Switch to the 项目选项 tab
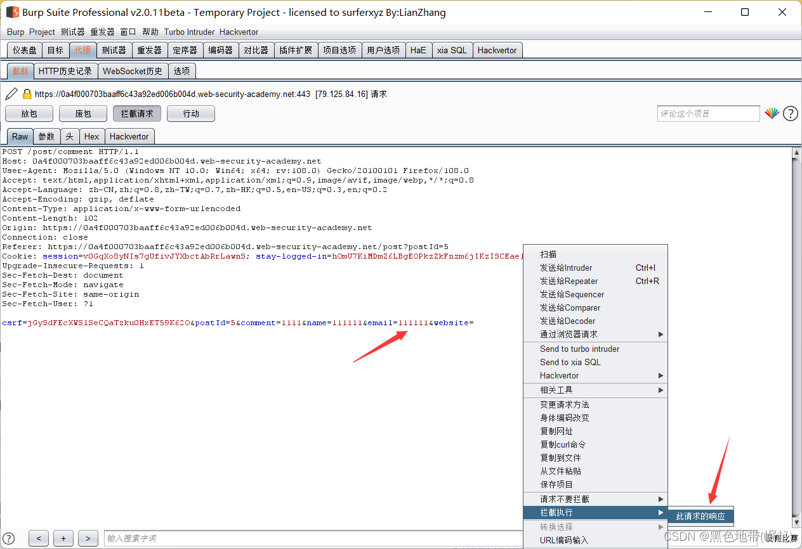Viewport: 802px width, 549px height. click(x=339, y=50)
